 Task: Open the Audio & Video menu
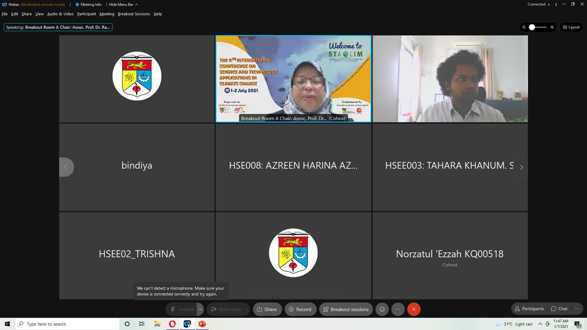(60, 14)
